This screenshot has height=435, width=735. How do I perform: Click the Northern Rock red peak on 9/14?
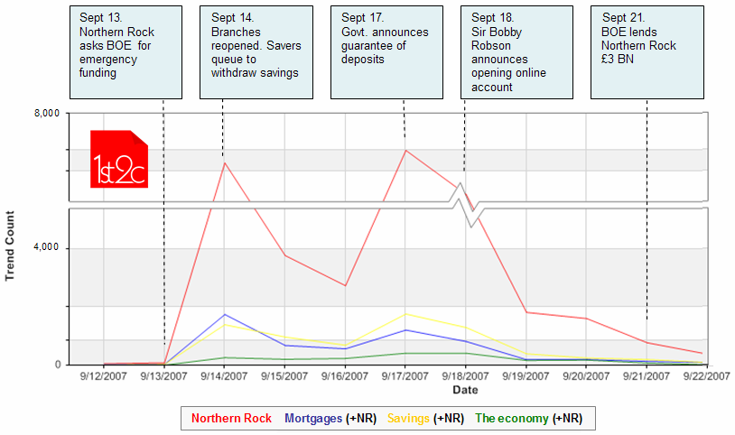[x=225, y=163]
